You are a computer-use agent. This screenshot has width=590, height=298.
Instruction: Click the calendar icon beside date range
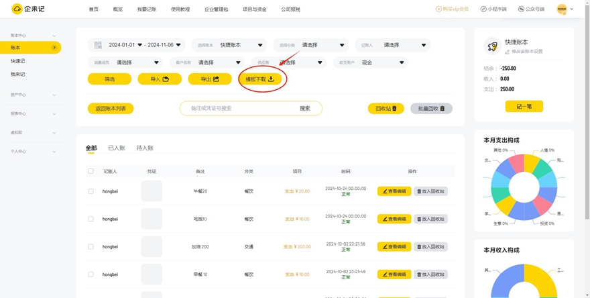(98, 45)
